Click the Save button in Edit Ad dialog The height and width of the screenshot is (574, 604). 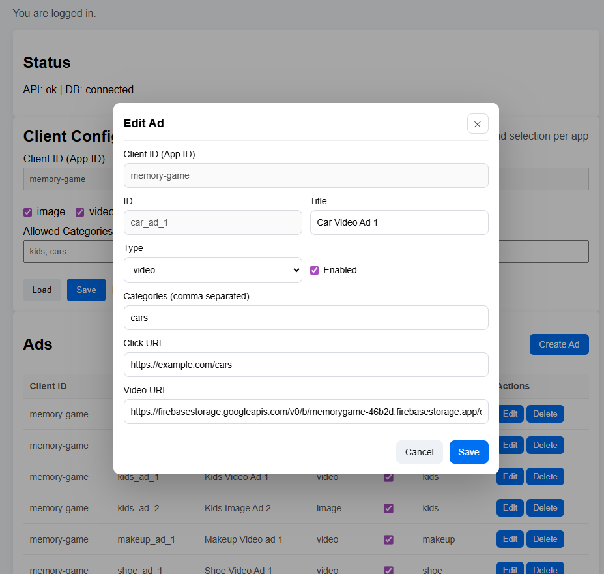468,452
